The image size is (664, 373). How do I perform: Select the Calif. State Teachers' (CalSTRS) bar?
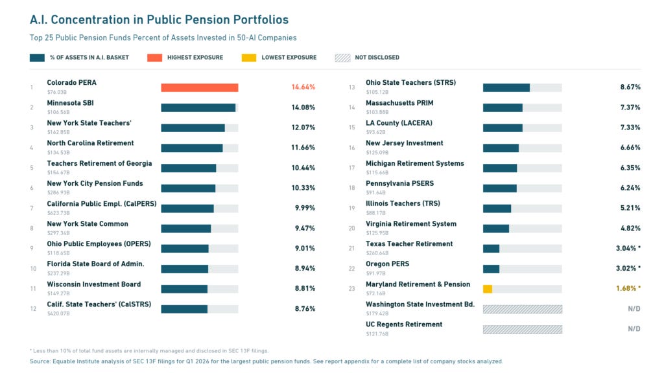tap(200, 309)
